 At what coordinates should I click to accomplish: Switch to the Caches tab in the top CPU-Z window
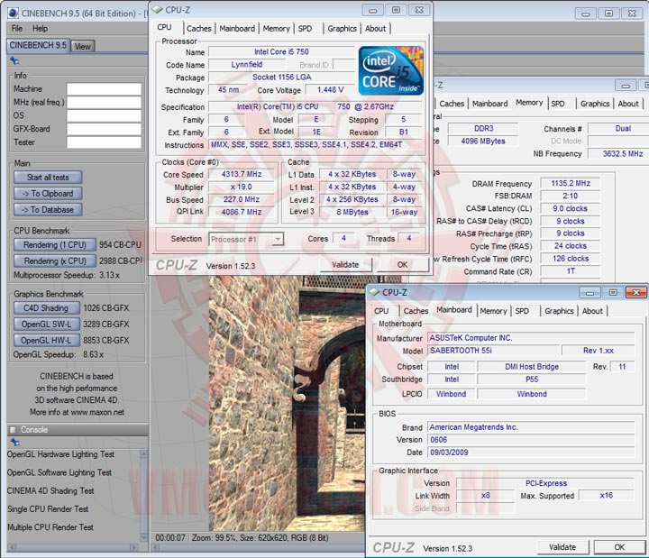click(198, 28)
